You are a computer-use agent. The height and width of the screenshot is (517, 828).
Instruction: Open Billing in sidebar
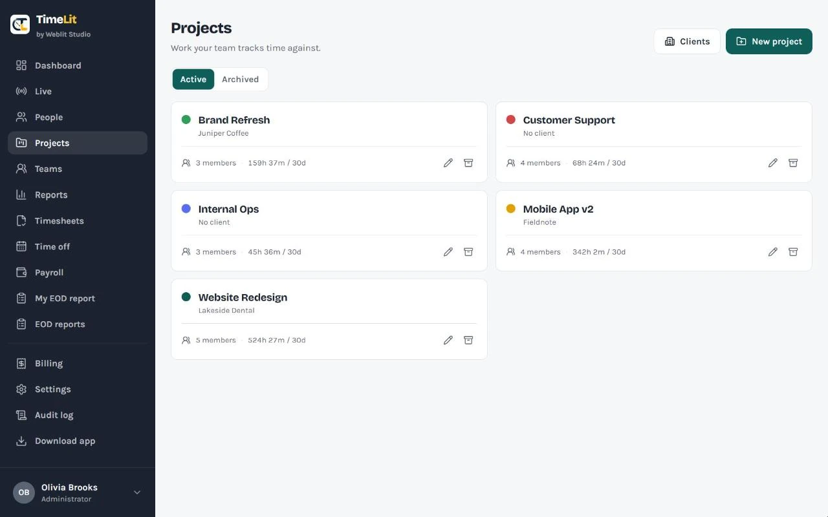click(78, 363)
